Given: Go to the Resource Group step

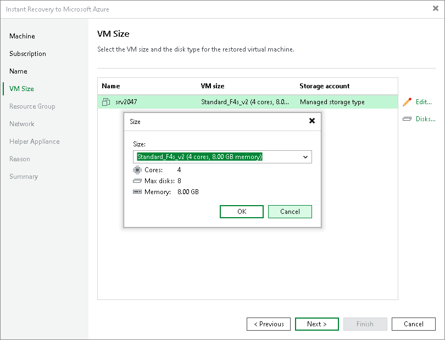Looking at the screenshot, I should click(32, 106).
